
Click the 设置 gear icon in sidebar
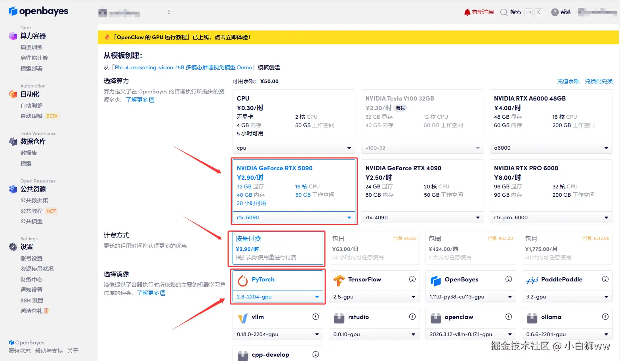pyautogui.click(x=13, y=247)
